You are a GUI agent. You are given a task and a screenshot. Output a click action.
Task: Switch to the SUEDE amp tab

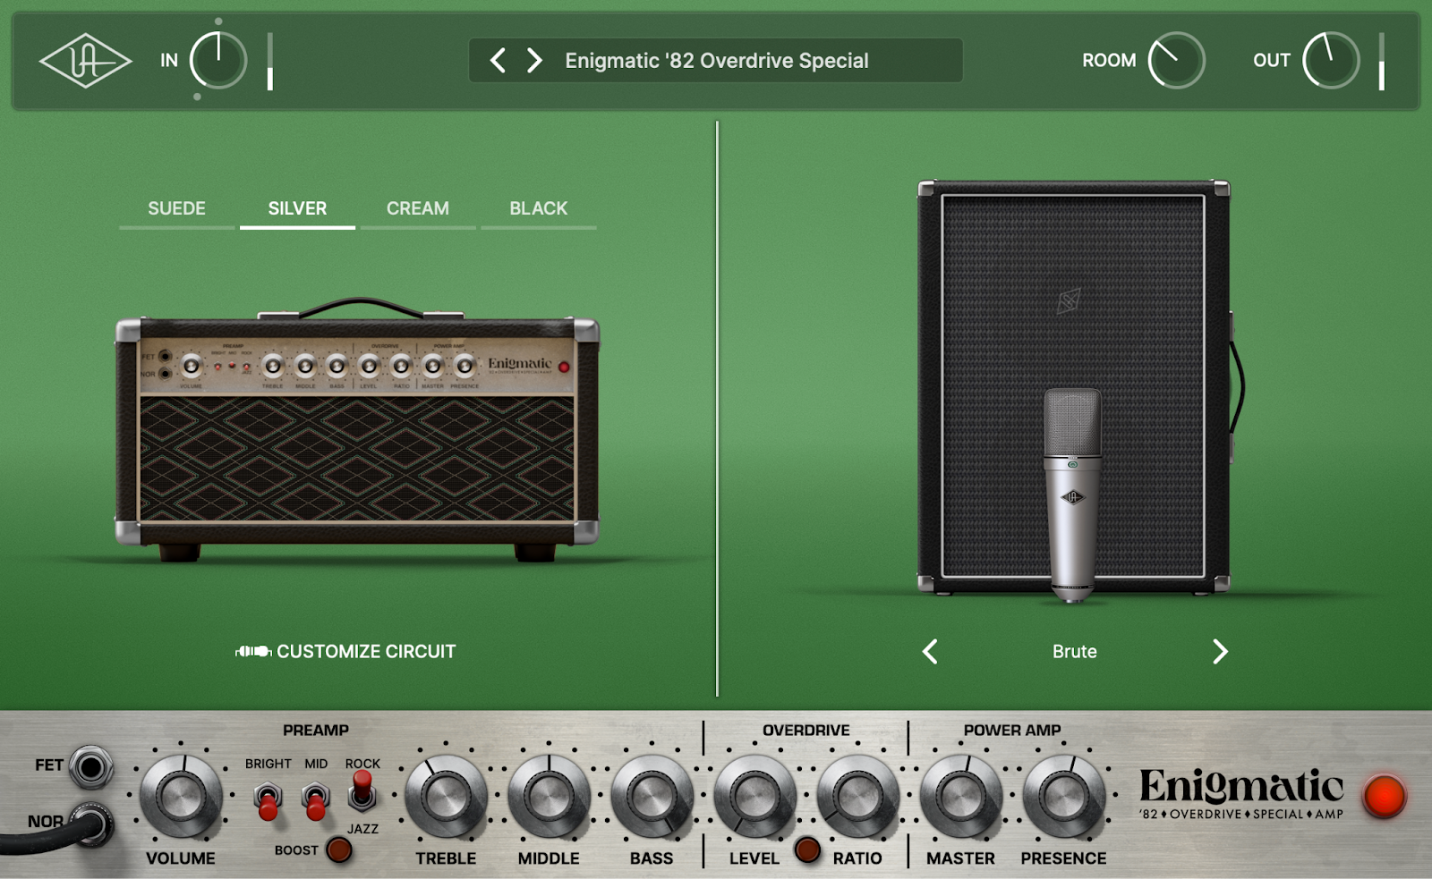[x=176, y=208]
